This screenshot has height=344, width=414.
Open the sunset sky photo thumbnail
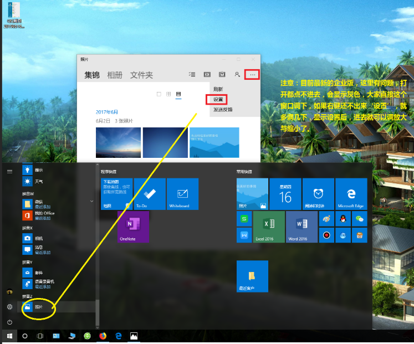118,142
